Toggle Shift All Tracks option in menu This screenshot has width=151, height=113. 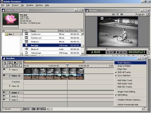(124, 72)
